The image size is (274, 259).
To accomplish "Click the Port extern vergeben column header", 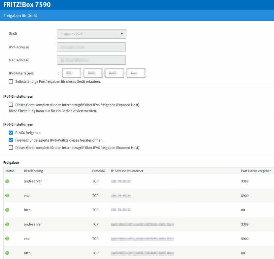I will tap(256, 171).
